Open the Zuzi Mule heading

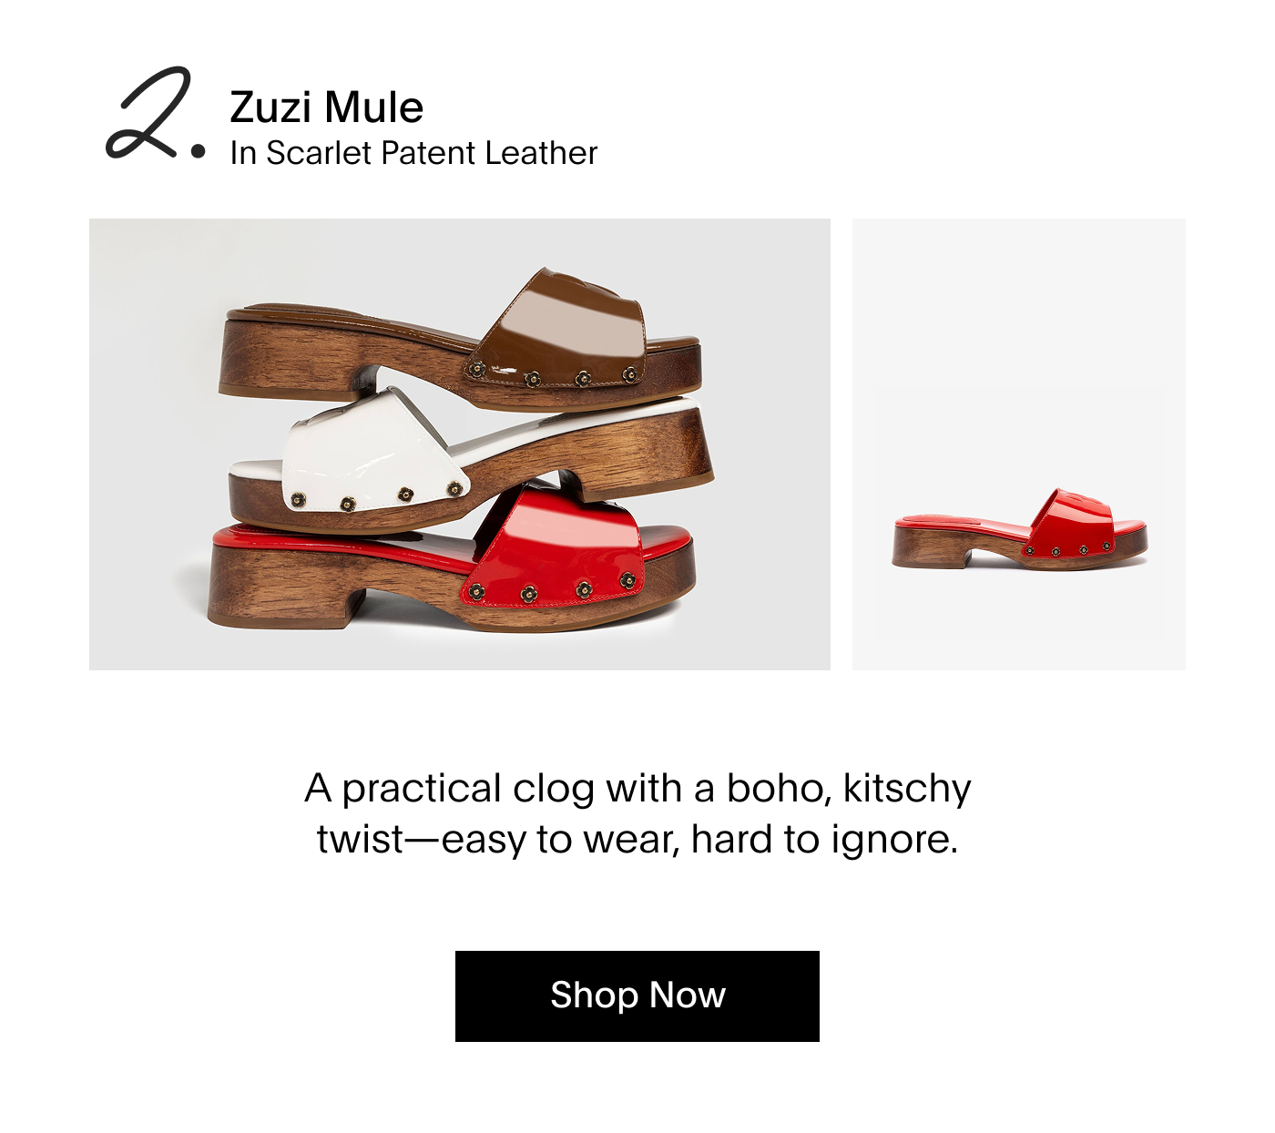pos(326,107)
